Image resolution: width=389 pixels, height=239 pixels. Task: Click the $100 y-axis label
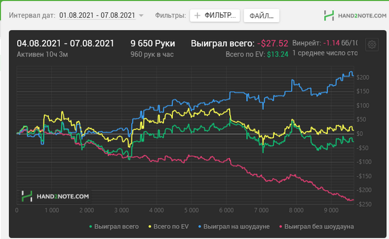363,106
